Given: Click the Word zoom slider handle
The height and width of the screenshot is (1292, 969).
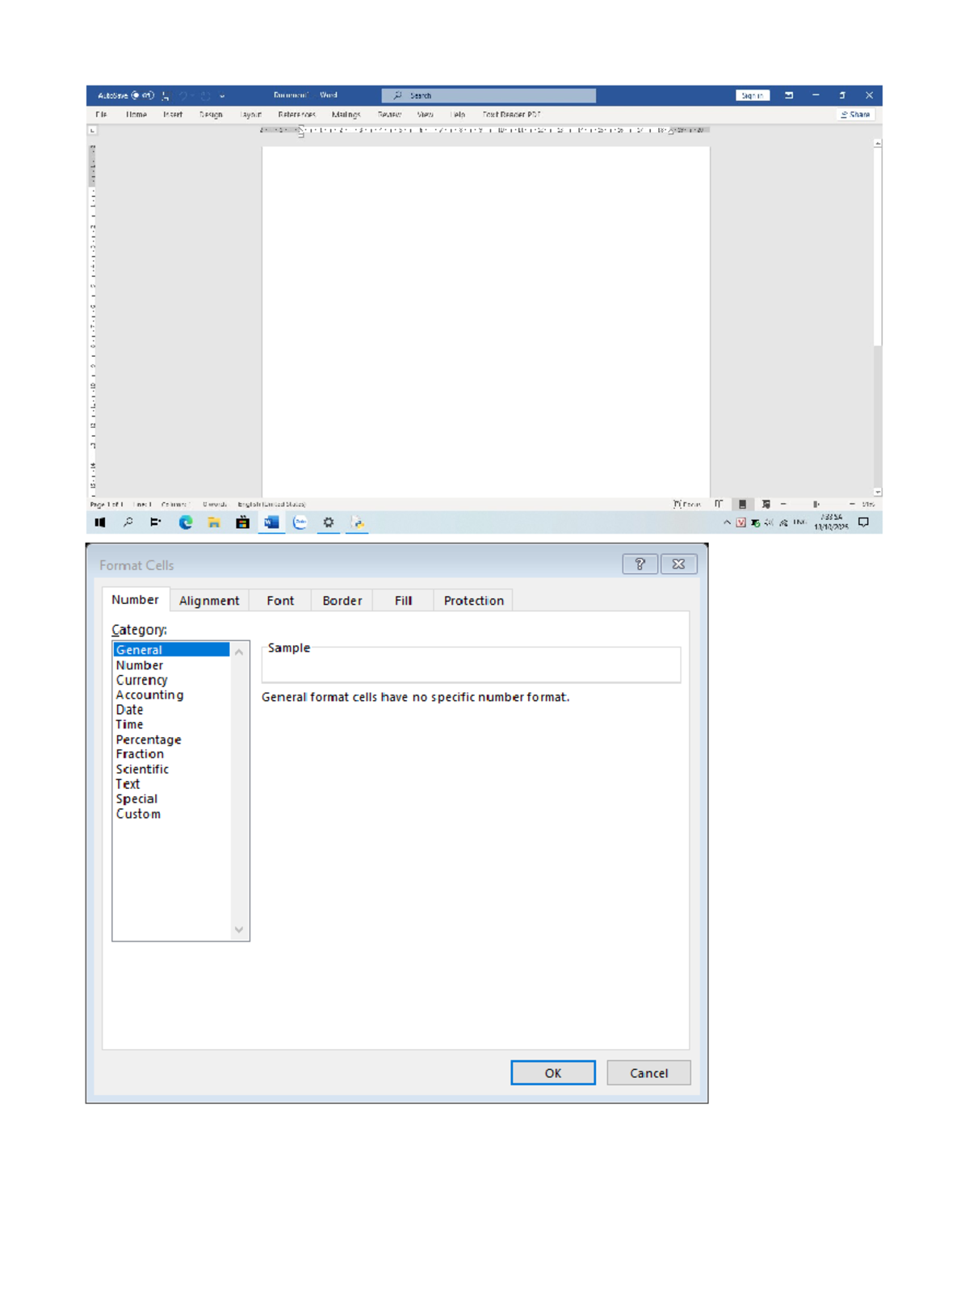Looking at the screenshot, I should coord(816,504).
